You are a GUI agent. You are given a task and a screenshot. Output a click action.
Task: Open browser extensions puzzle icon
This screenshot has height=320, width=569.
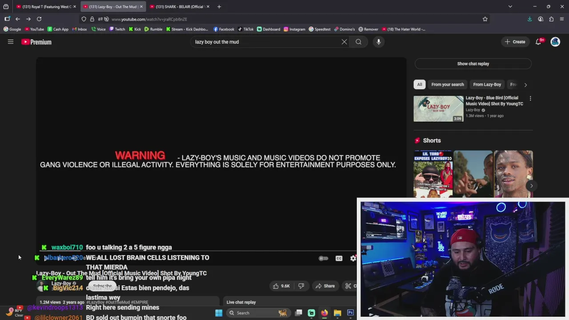[x=551, y=19]
